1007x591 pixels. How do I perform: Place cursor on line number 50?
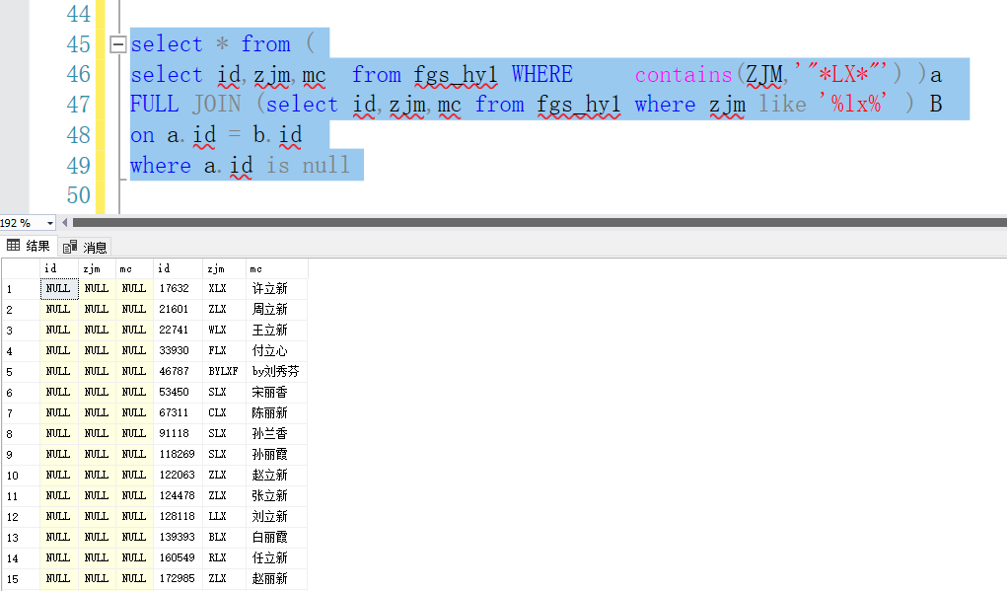click(78, 195)
